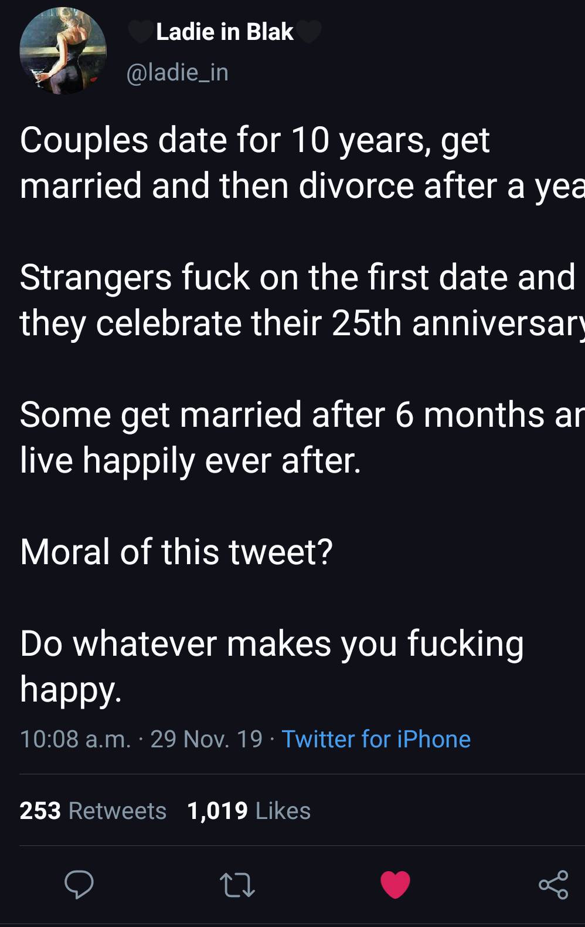View the 253 Retweets list
585x927 pixels.
coord(93,810)
